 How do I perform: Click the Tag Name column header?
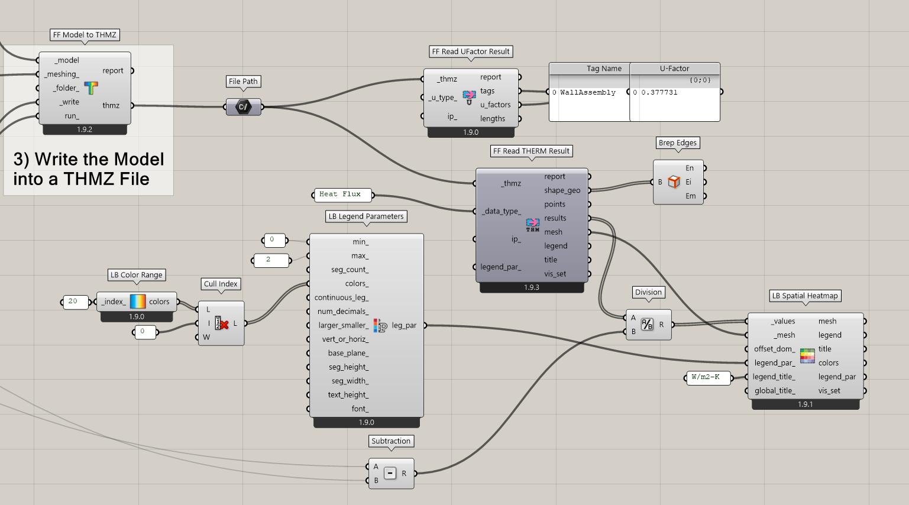[603, 69]
